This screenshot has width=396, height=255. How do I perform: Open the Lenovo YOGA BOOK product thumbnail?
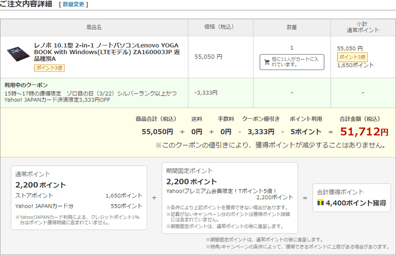(x=18, y=54)
